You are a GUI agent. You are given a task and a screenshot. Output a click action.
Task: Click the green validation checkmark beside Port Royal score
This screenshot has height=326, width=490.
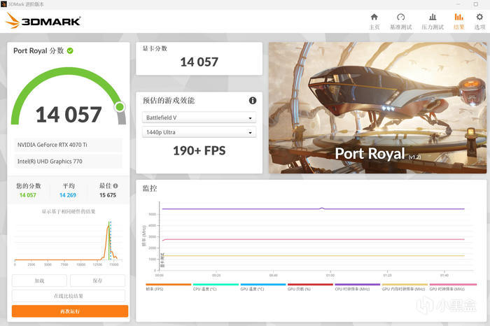pyautogui.click(x=70, y=50)
